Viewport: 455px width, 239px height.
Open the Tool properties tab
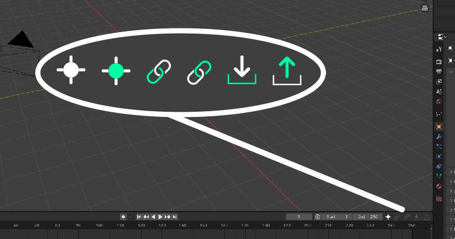tap(439, 49)
